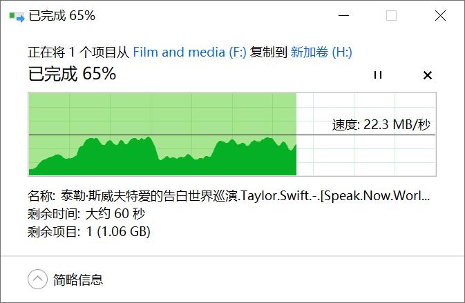Click the 剩余项目 1 (1.06 GB) text

tap(89, 231)
